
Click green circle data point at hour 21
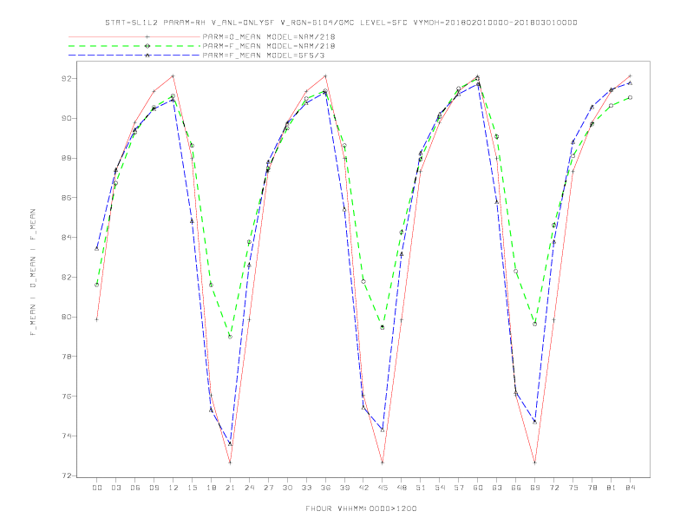coord(230,337)
